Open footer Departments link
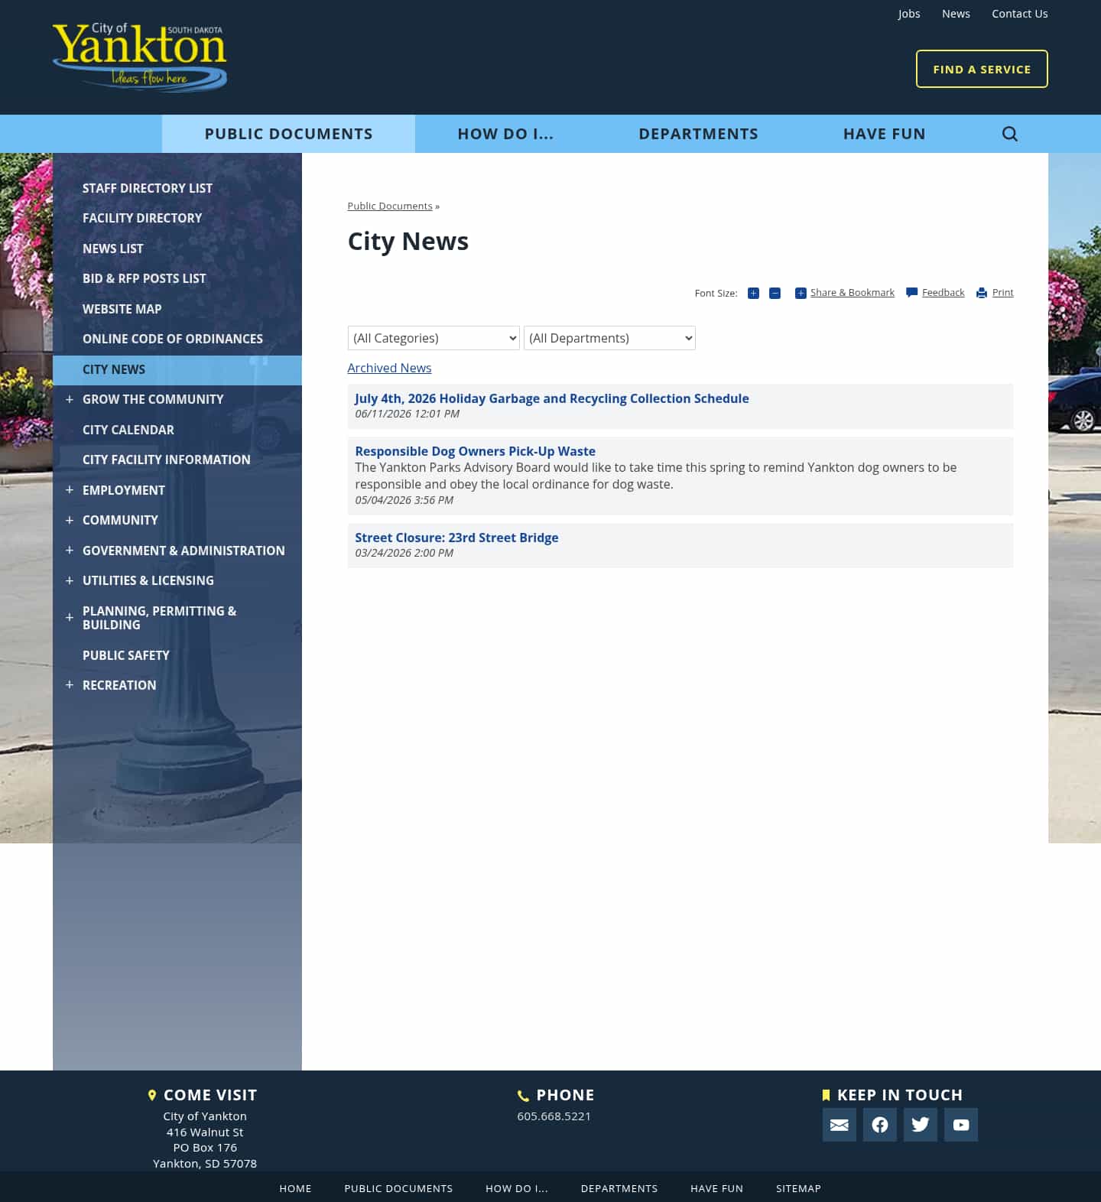 (x=619, y=1188)
